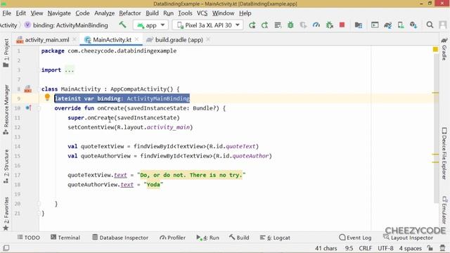Click the Debug app bug icon
This screenshot has height=253, width=450.
click(x=290, y=25)
